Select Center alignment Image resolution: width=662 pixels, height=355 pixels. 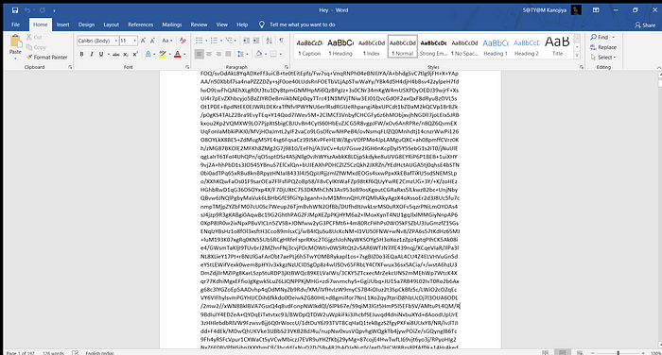click(x=209, y=55)
